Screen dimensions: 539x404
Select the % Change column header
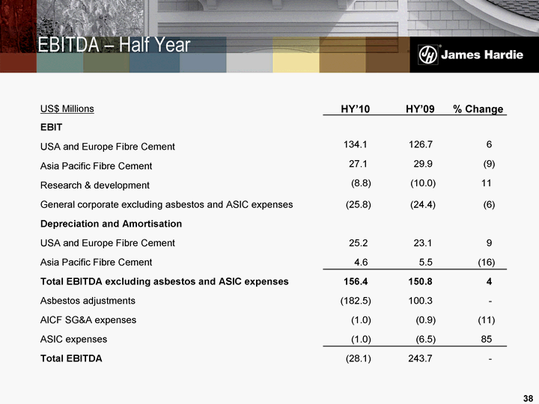(478, 109)
